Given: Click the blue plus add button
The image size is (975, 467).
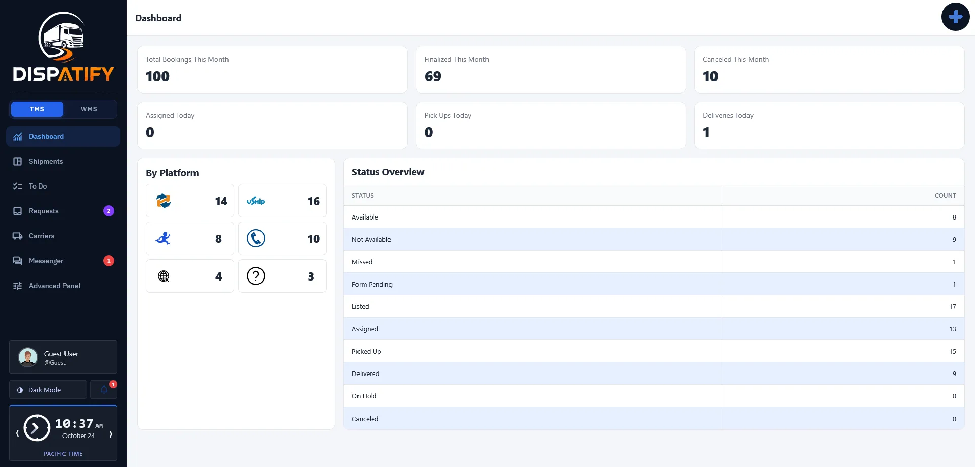Looking at the screenshot, I should [x=955, y=17].
